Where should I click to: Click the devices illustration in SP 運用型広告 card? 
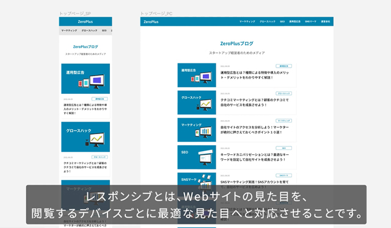pyautogui.click(x=91, y=82)
